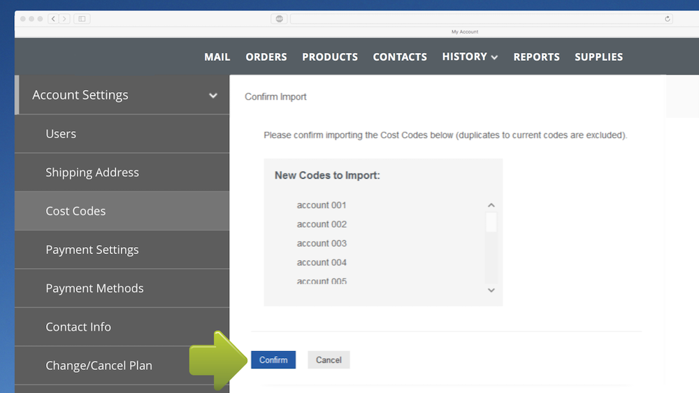
Task: Open the ORDERS menu
Action: [x=266, y=57]
